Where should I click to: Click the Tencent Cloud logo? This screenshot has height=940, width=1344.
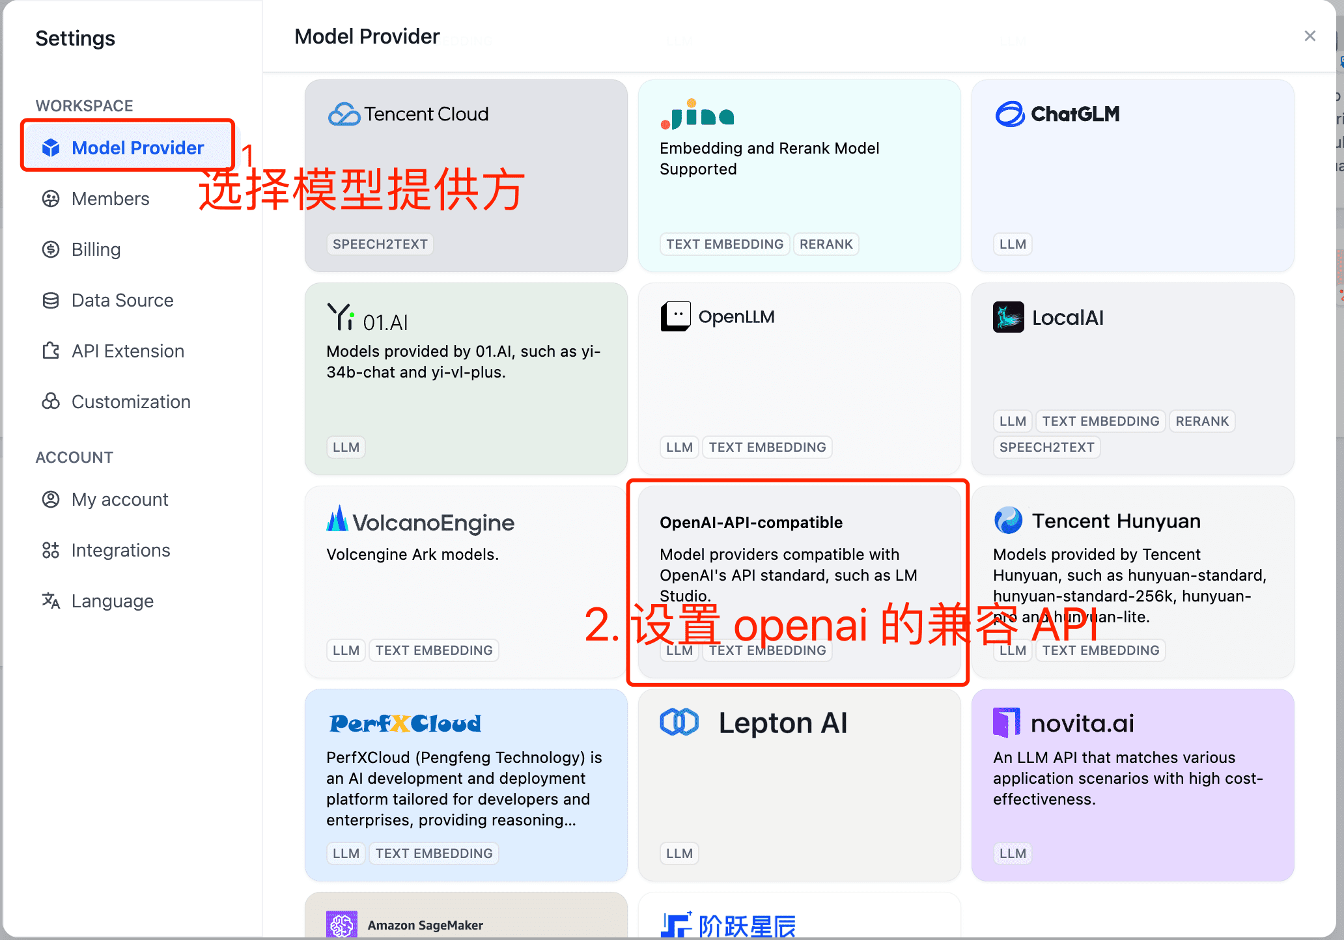point(408,114)
